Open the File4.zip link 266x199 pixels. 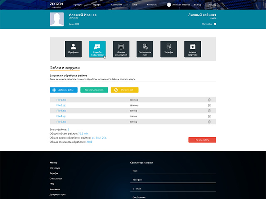61,116
